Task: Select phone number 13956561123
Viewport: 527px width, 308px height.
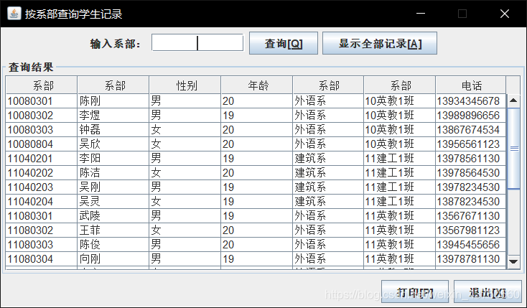Action: coord(471,144)
